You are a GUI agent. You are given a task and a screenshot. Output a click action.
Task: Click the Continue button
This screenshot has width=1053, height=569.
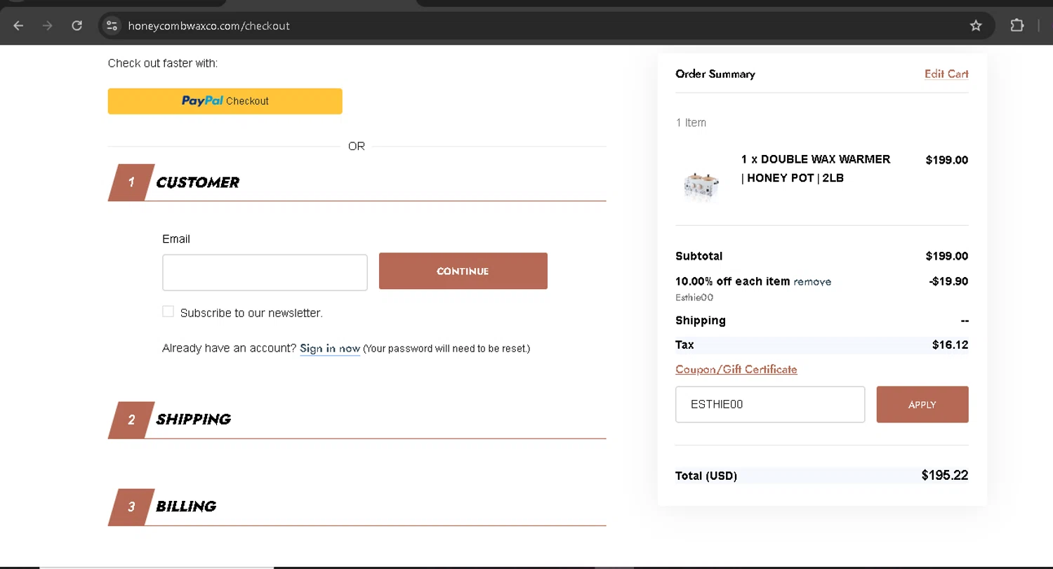coord(463,271)
